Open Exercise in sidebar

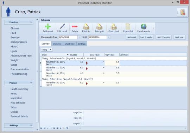click(15, 38)
